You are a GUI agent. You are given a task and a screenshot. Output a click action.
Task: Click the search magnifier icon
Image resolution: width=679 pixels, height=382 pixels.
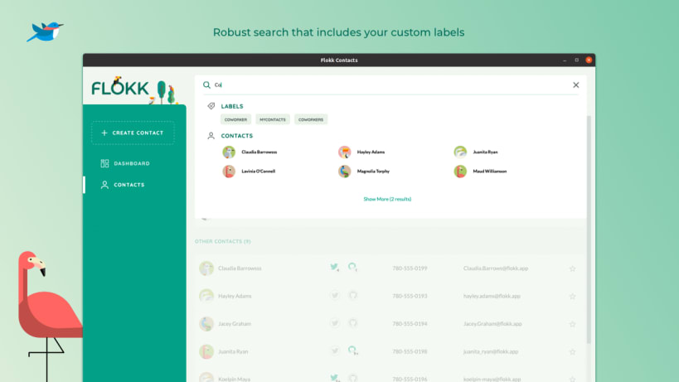click(x=206, y=85)
